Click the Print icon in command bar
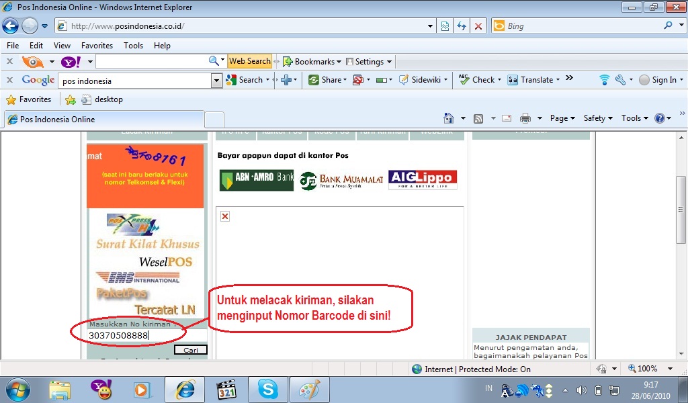This screenshot has width=688, height=403. (525, 118)
